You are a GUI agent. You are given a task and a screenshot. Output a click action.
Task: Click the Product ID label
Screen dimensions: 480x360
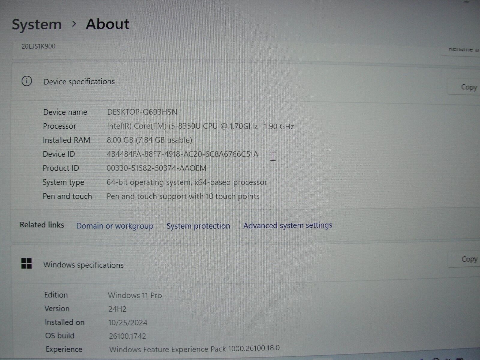click(61, 168)
